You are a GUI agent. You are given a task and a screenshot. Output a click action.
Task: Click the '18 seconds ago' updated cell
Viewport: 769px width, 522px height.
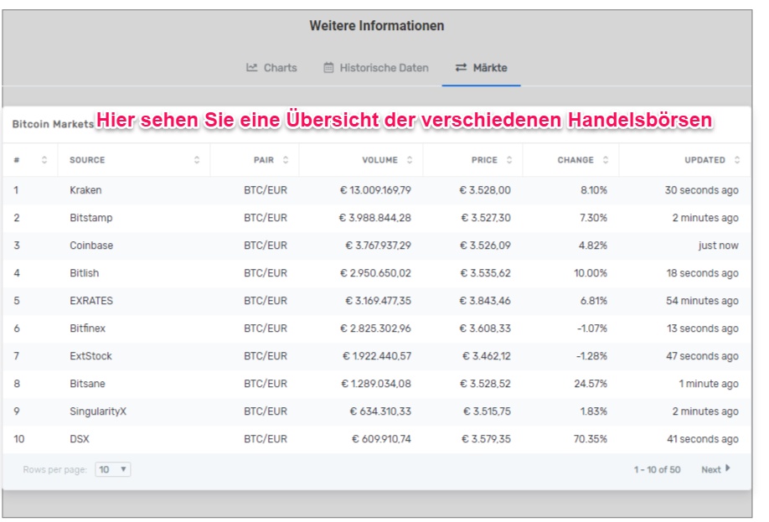[702, 273]
